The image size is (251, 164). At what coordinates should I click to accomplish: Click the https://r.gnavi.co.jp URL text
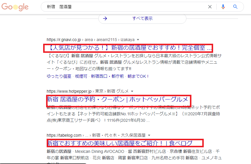(x=64, y=40)
